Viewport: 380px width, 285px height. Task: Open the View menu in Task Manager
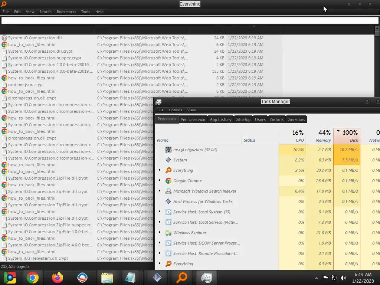(191, 110)
